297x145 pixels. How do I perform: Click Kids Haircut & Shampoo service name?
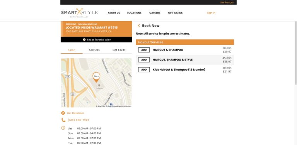[179, 69]
